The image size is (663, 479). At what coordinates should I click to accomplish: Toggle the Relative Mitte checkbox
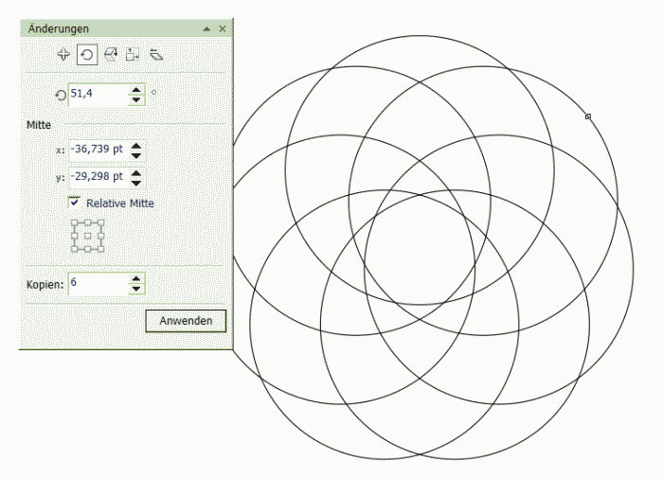tap(75, 203)
